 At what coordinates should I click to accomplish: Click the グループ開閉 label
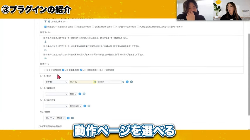[x=45, y=112]
